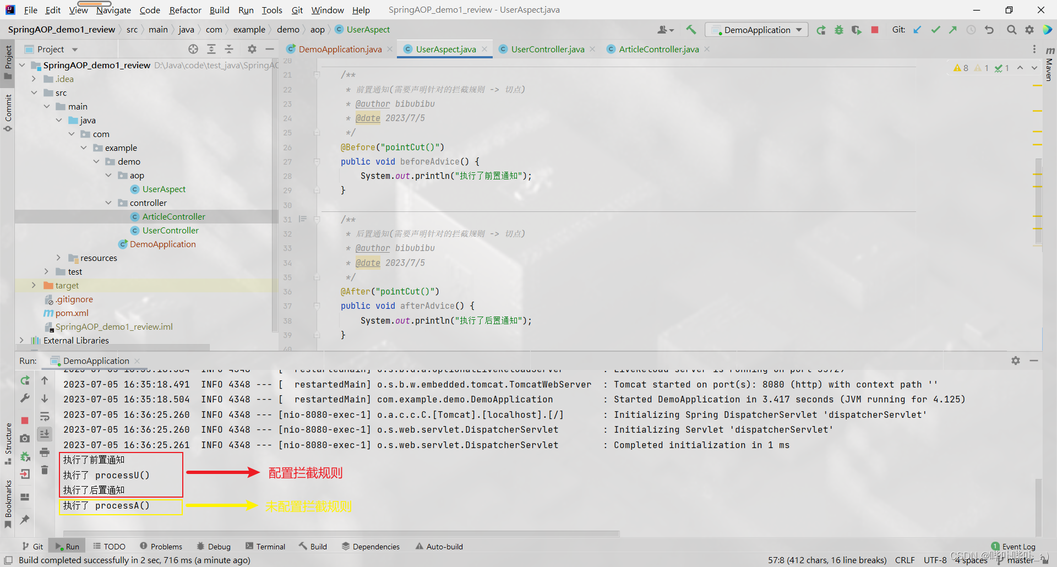1057x567 pixels.
Task: Click the warnings inspection indicator in editor
Action: pyautogui.click(x=961, y=68)
